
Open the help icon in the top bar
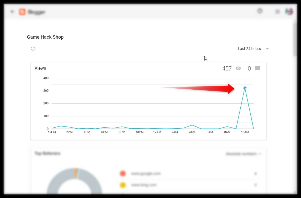(260, 11)
